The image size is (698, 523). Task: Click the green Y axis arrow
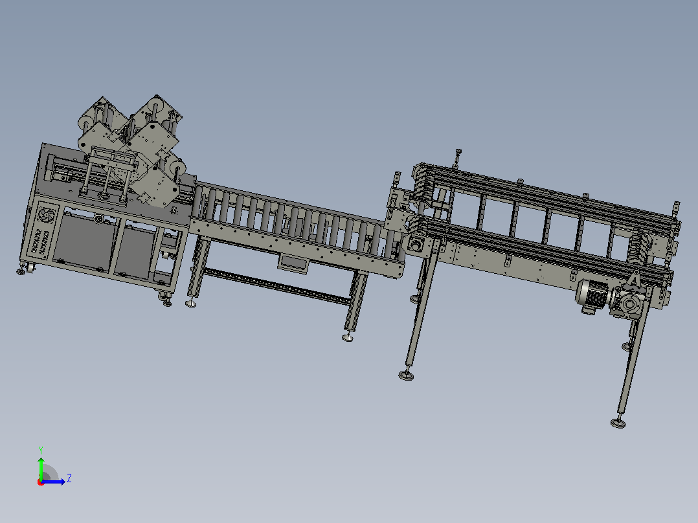coord(41,467)
